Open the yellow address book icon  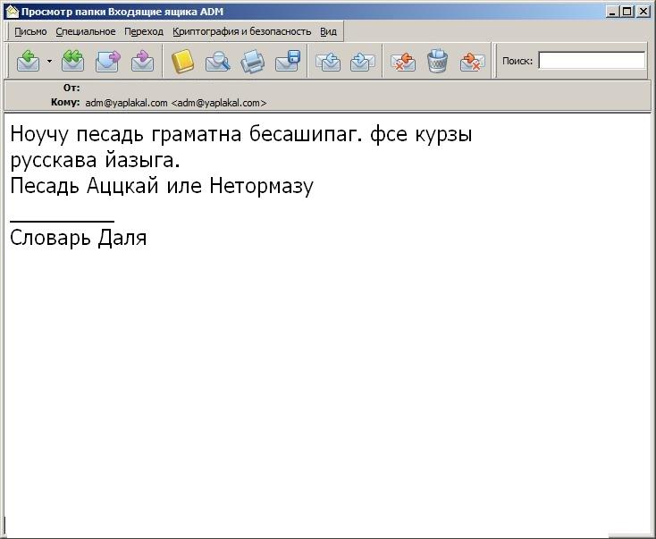183,61
